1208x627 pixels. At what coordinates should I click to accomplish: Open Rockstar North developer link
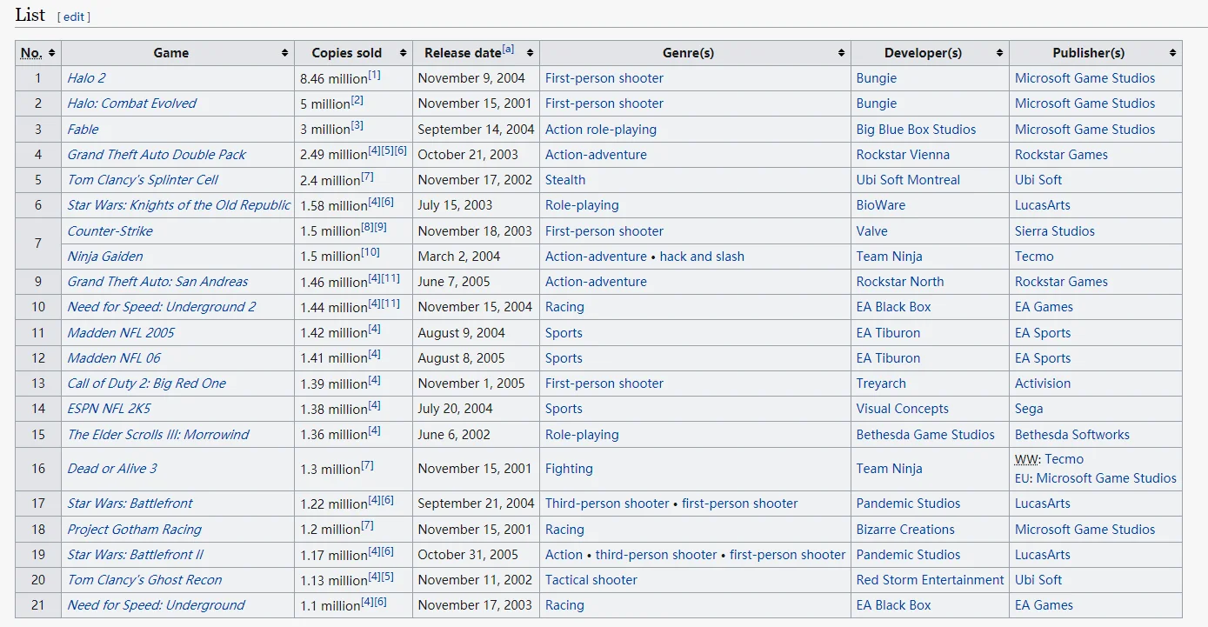[900, 282]
